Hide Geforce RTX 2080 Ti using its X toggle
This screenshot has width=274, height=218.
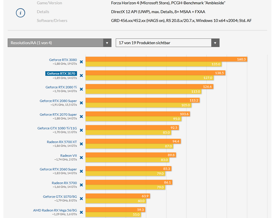81,89
